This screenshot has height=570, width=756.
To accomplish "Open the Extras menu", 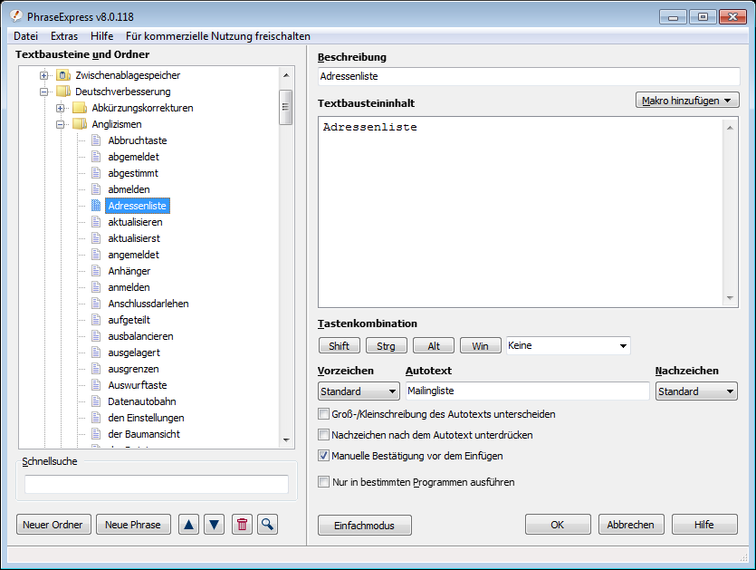I will point(64,36).
